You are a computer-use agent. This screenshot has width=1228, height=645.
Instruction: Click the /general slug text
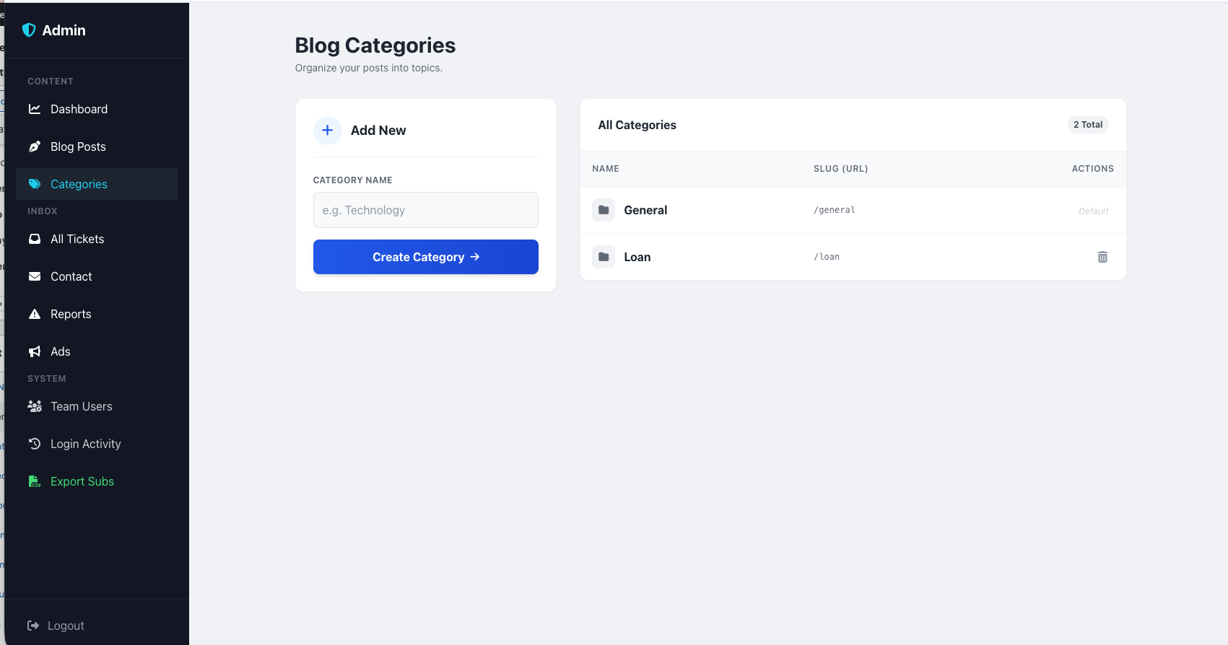[835, 210]
